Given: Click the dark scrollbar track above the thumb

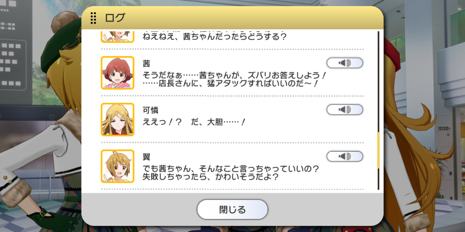Looking at the screenshot, I should pyautogui.click(x=378, y=82).
